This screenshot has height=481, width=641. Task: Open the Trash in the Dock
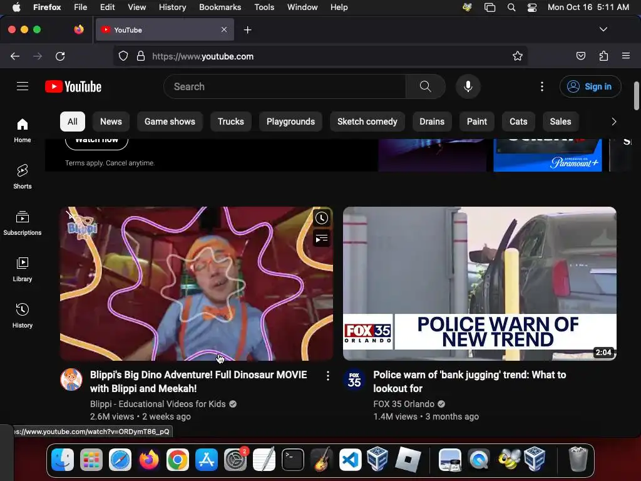[x=578, y=460]
